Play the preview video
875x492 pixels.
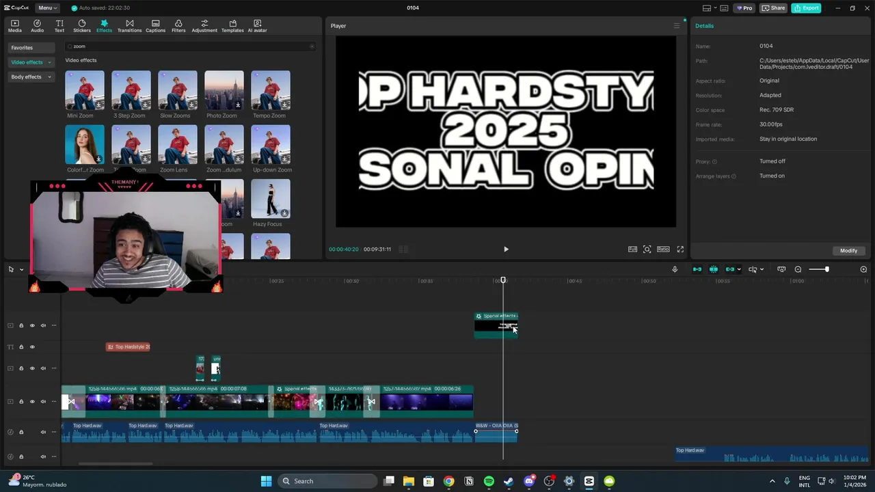tap(506, 249)
